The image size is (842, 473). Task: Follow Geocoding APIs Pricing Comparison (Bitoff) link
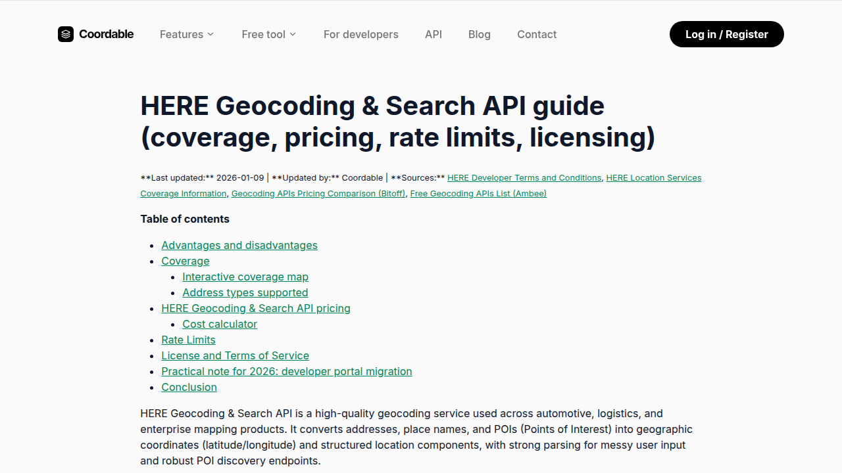(x=319, y=194)
